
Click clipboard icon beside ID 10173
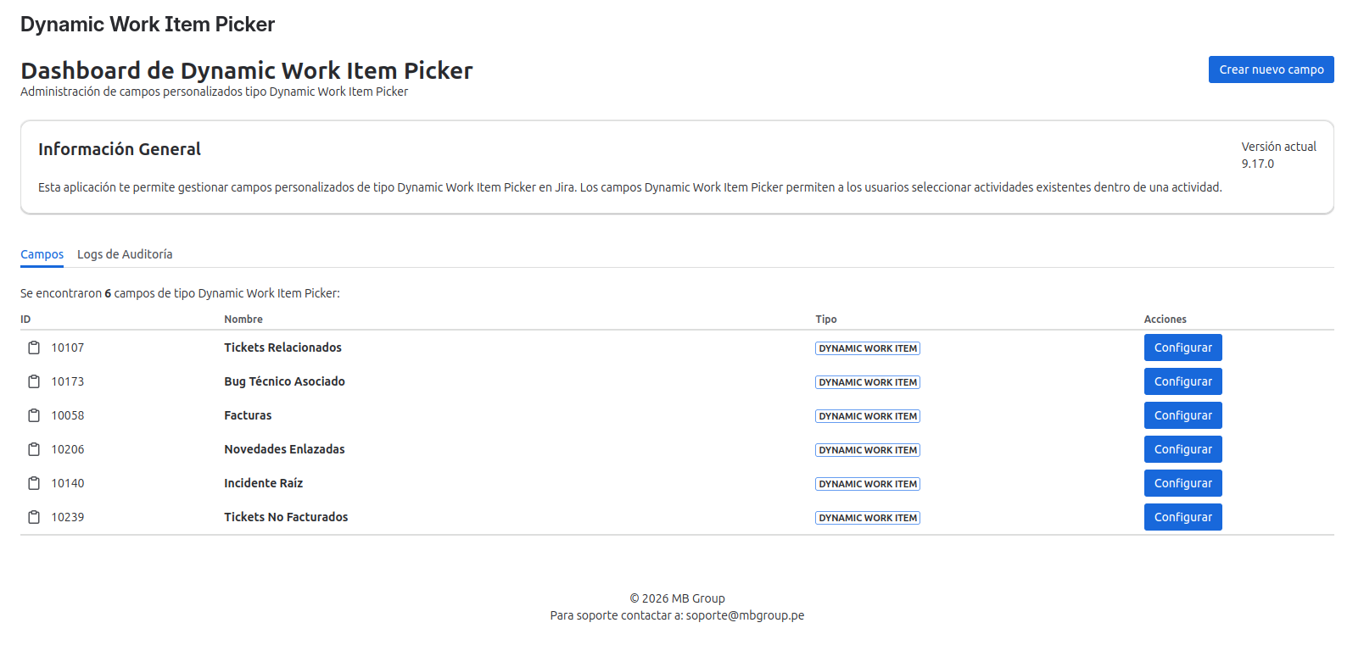34,381
